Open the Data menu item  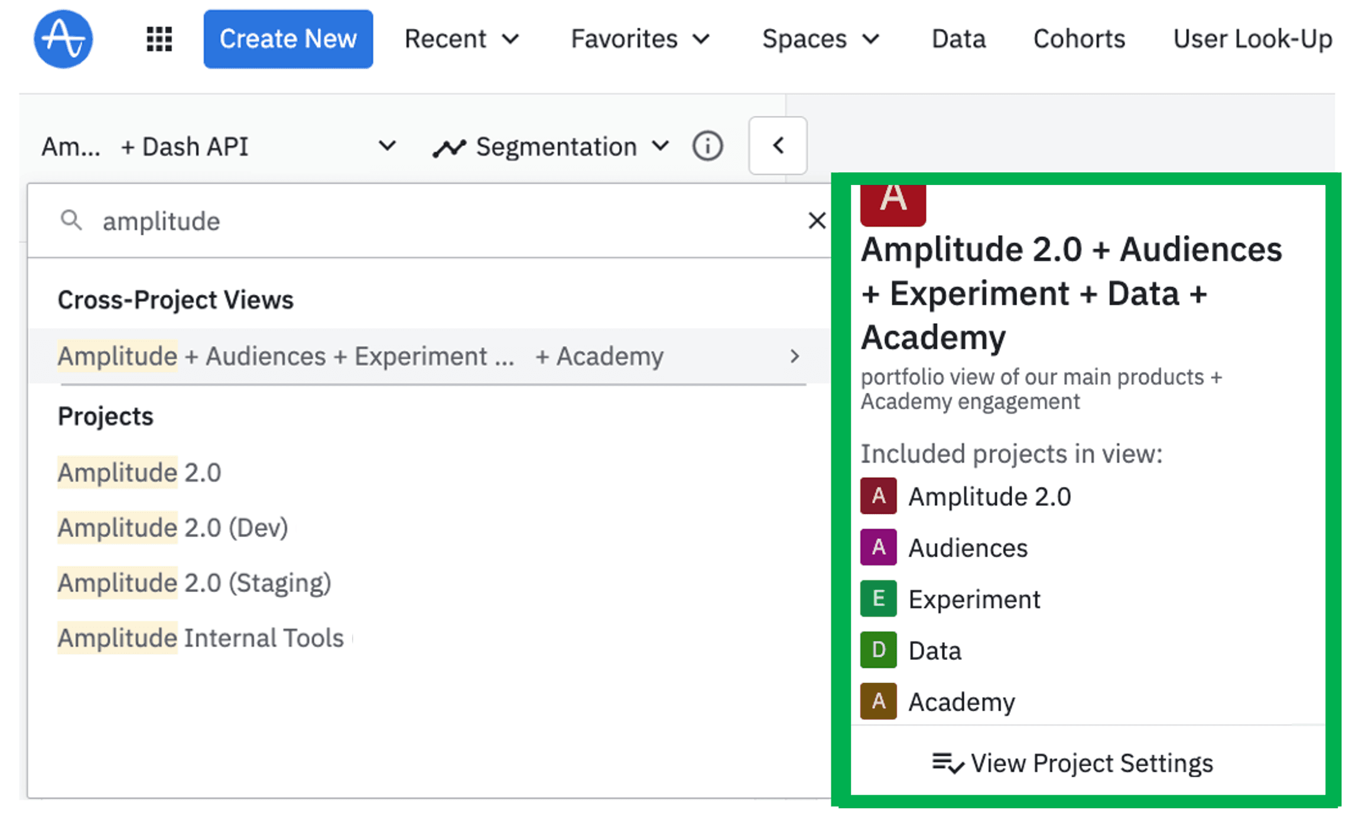point(958,39)
